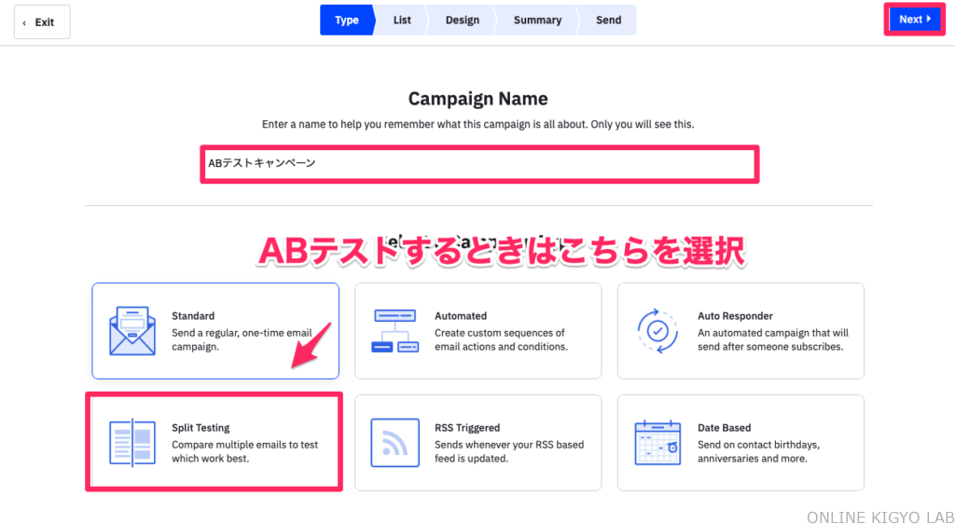This screenshot has height=524, width=955.
Task: Click the "Automated" card description text
Action: coord(501,339)
